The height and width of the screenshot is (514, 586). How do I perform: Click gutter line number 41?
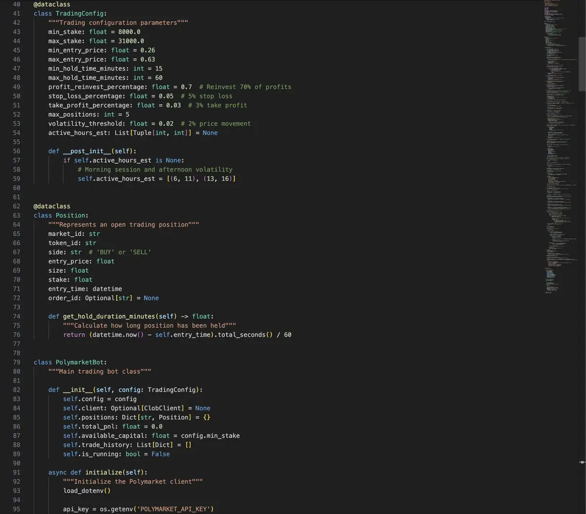(x=16, y=13)
